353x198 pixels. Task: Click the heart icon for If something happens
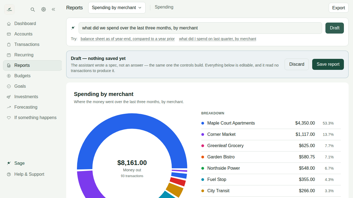pyautogui.click(x=9, y=118)
